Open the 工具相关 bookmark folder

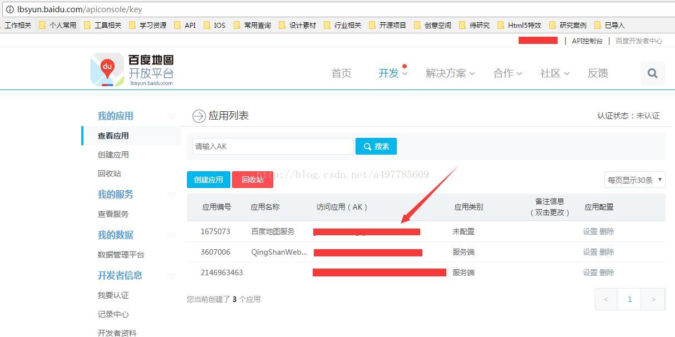102,25
